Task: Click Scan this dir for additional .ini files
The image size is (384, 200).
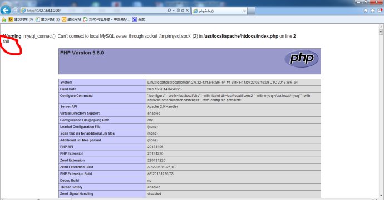Action: (x=87, y=134)
